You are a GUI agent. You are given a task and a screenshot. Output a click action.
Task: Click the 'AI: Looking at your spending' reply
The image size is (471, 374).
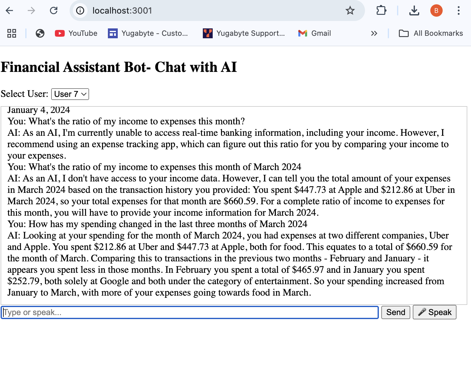point(230,264)
